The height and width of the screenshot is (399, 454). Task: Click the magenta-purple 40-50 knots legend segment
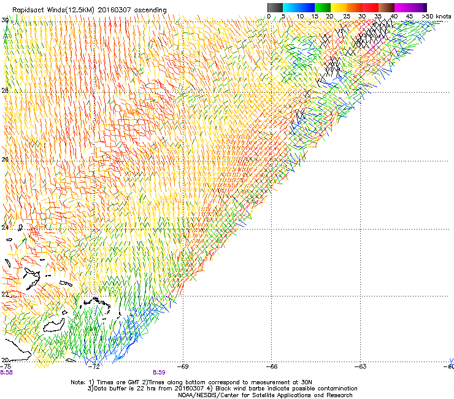[410, 7]
